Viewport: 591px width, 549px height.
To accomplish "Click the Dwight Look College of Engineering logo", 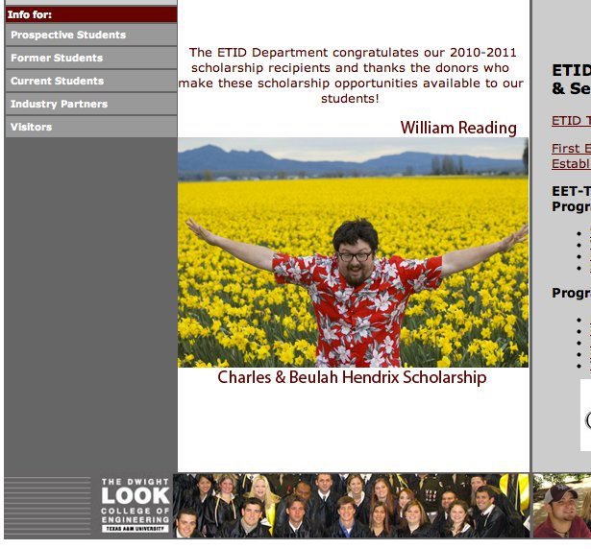I will [x=135, y=505].
